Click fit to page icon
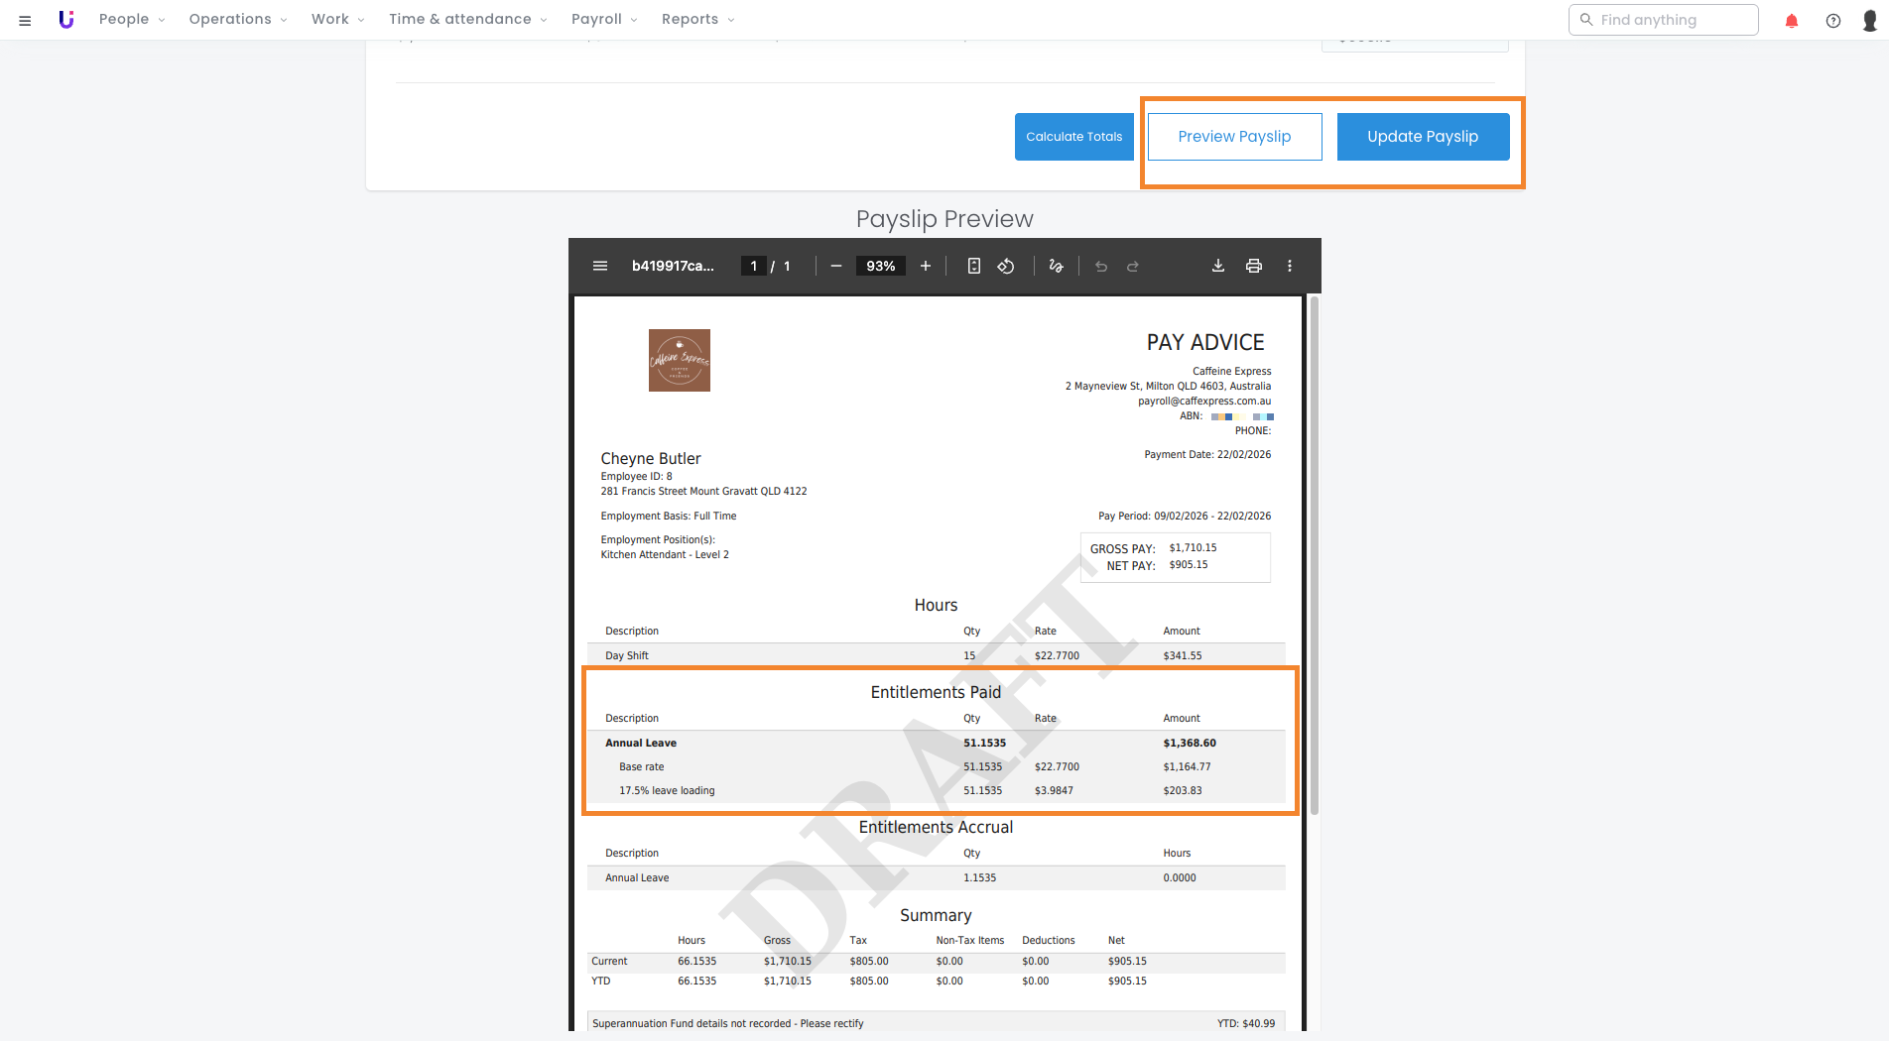 (974, 266)
